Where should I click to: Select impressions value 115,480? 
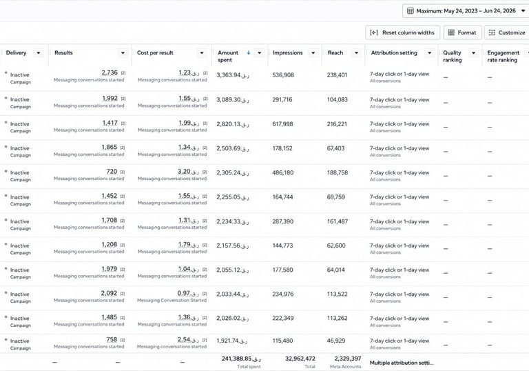pos(282,341)
